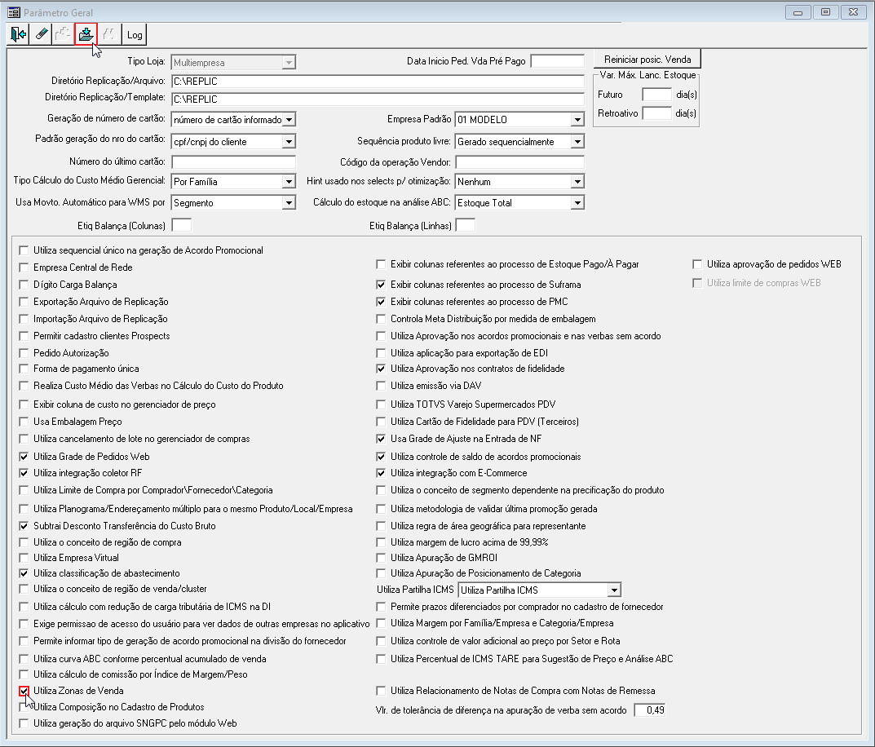
Task: Click the save folder icon with arrow
Action: (x=86, y=34)
